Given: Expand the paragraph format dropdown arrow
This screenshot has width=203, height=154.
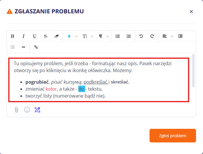Looking at the screenshot, I should (108, 36).
